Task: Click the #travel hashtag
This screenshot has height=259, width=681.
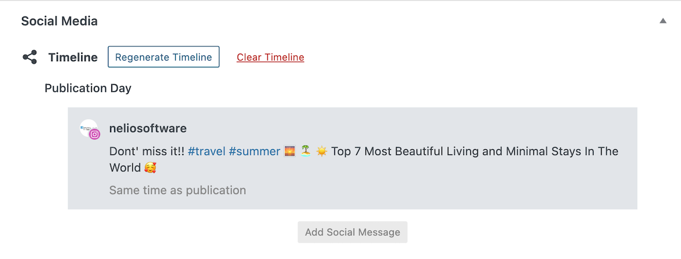Action: [x=207, y=152]
